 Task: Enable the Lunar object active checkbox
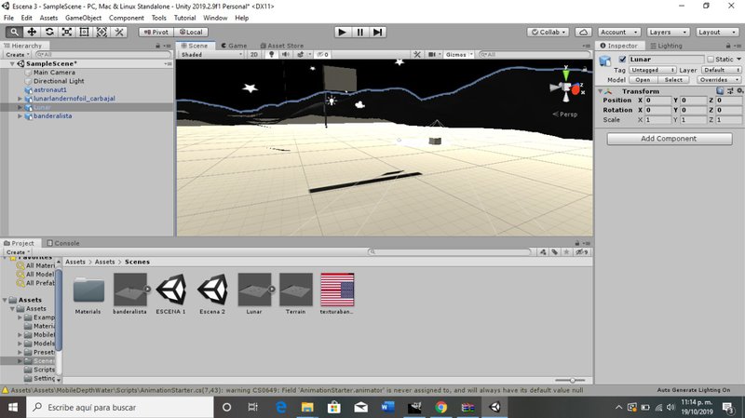pyautogui.click(x=622, y=60)
